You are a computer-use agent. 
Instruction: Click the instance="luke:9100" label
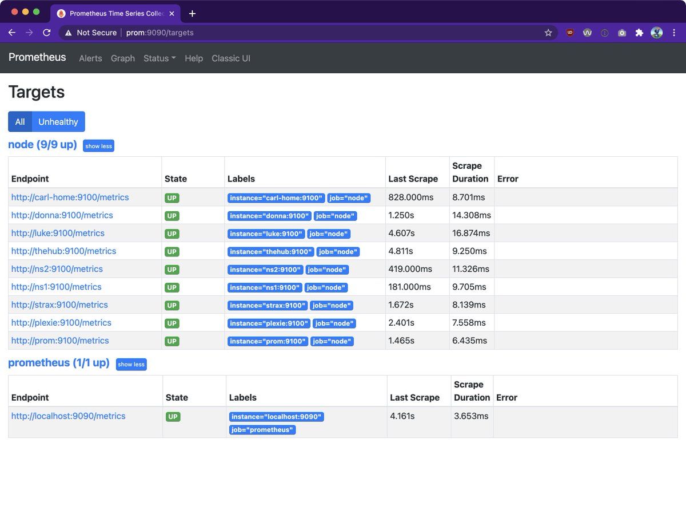(x=266, y=234)
